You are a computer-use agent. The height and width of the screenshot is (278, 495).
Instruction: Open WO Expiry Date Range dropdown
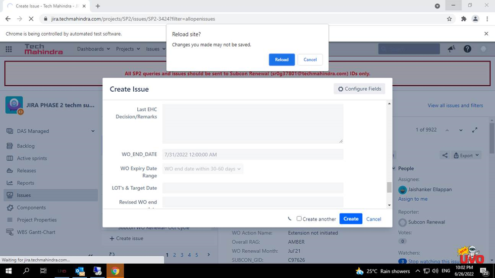click(202, 169)
